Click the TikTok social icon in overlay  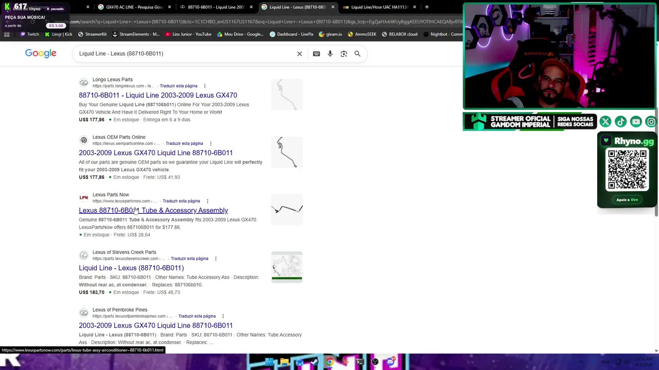pos(620,122)
